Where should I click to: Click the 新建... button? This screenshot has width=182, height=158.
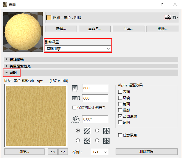click(61, 29)
